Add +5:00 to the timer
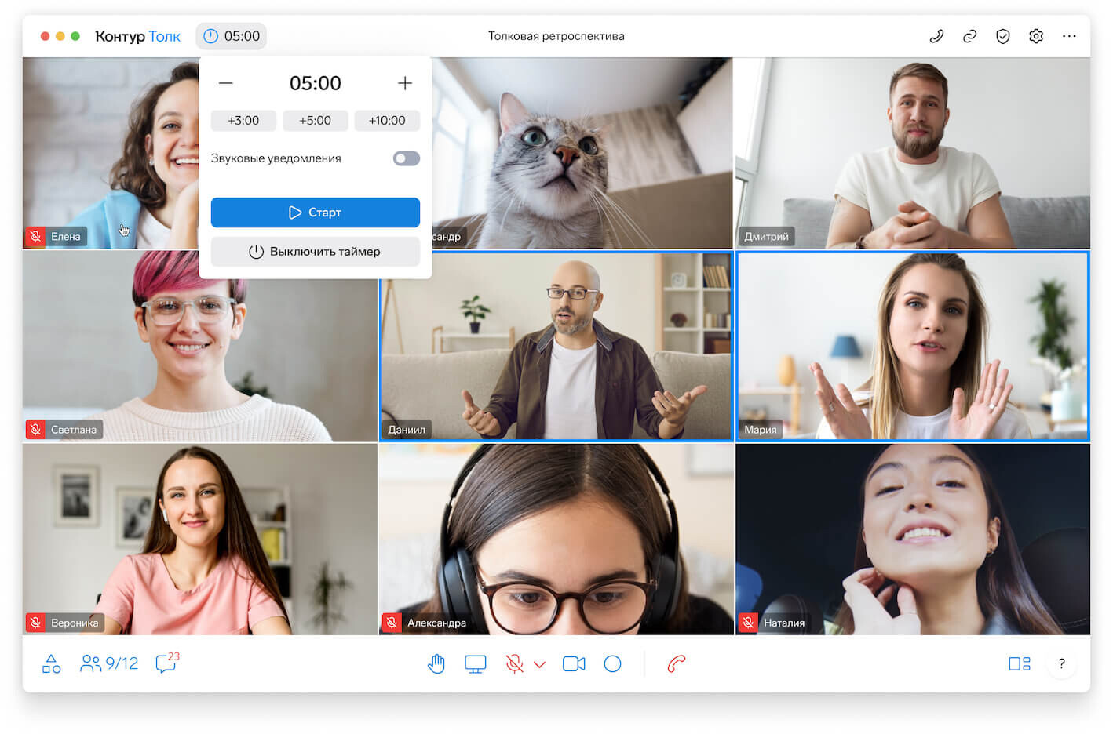Viewport: 1113px width, 734px height. (x=315, y=121)
